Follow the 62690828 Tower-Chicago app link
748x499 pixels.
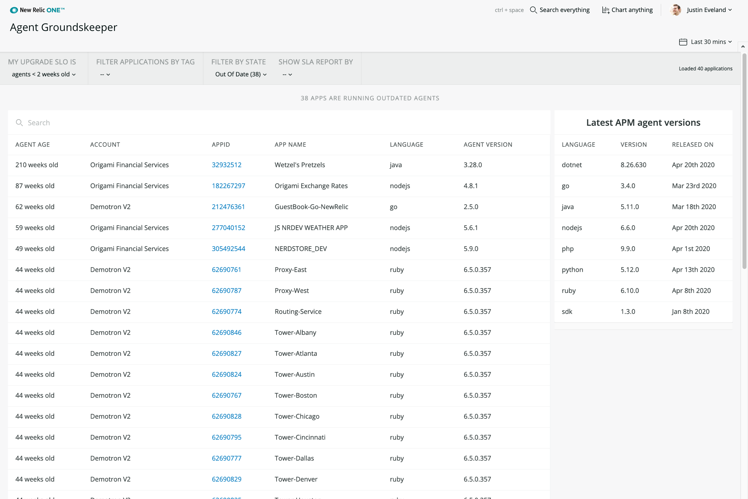coord(226,416)
